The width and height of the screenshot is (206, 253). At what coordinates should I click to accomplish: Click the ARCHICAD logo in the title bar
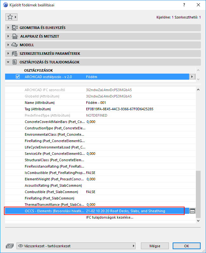coord(5,5)
